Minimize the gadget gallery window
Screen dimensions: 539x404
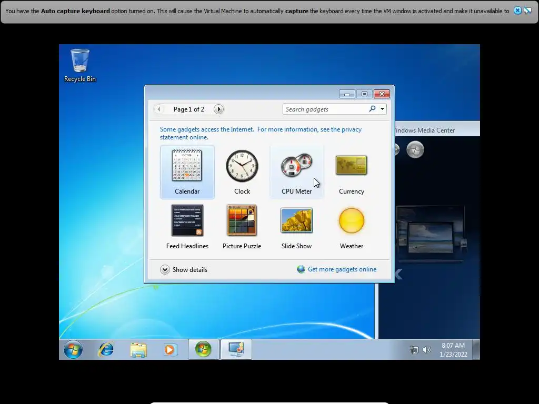[x=347, y=94]
